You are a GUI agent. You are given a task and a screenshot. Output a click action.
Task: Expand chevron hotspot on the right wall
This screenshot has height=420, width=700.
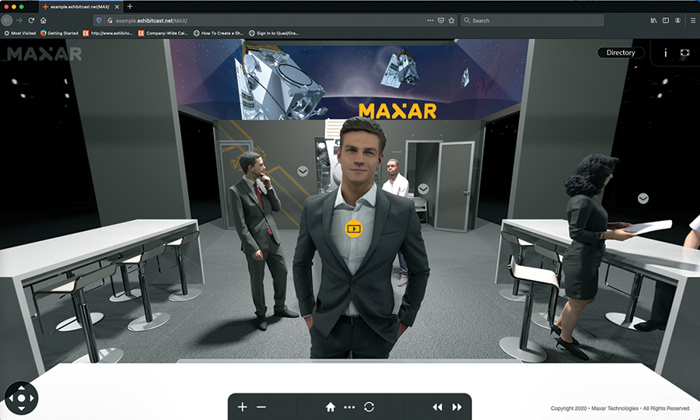coord(643,198)
